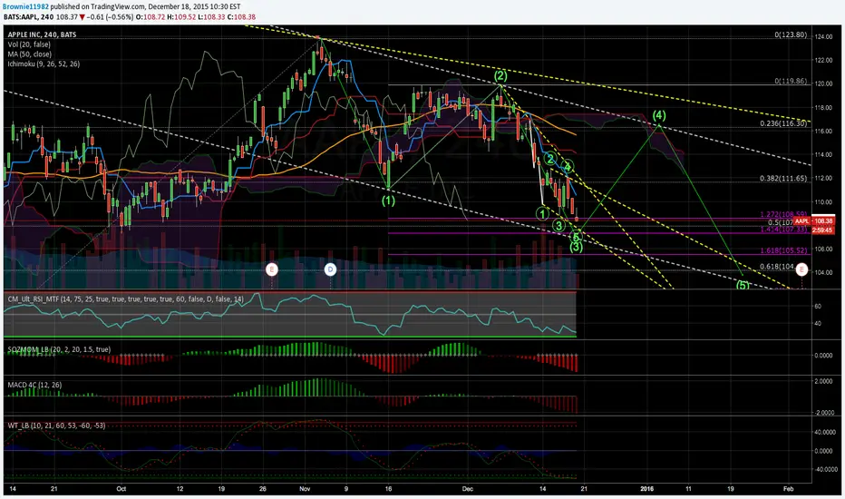Screen dimensions: 845x499
Task: Click 104.00 on the price axis
Action: [x=823, y=272]
